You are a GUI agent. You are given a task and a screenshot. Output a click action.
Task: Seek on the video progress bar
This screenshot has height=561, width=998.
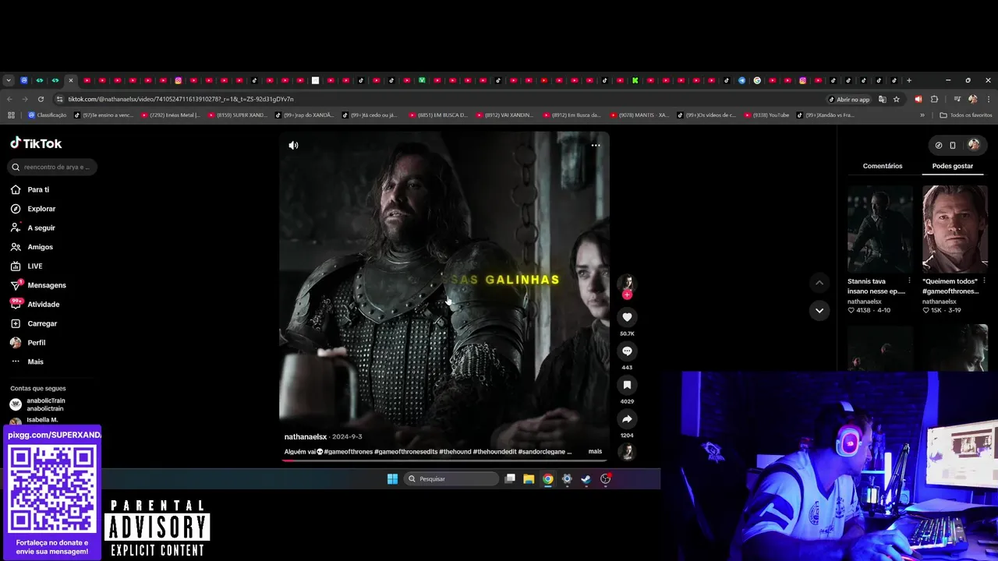pyautogui.click(x=444, y=460)
